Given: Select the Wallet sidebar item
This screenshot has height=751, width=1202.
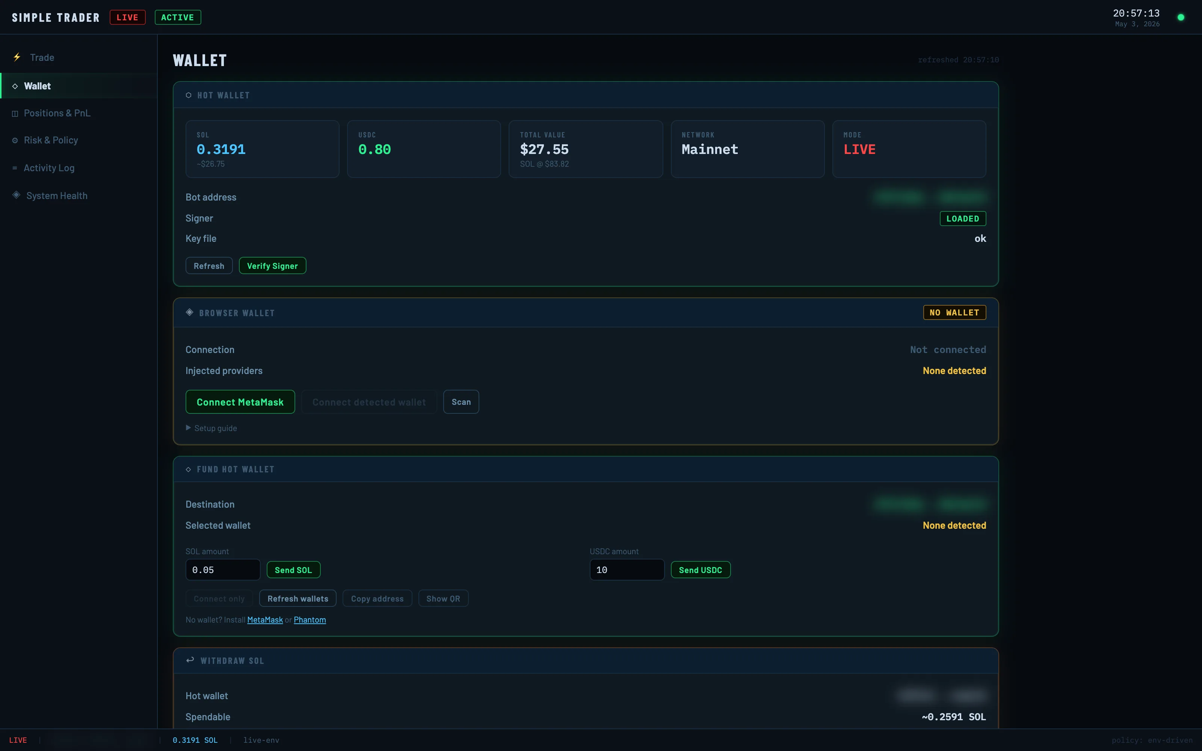Looking at the screenshot, I should tap(79, 86).
